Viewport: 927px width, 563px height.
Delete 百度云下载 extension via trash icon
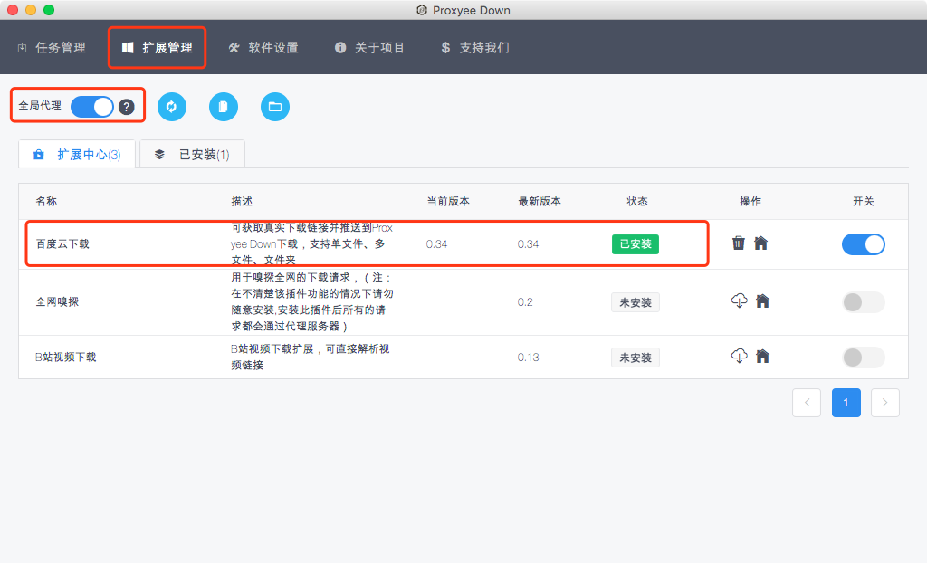click(739, 243)
